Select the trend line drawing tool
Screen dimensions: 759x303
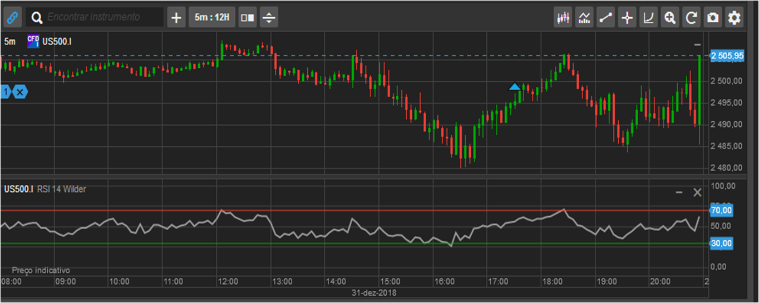point(605,18)
